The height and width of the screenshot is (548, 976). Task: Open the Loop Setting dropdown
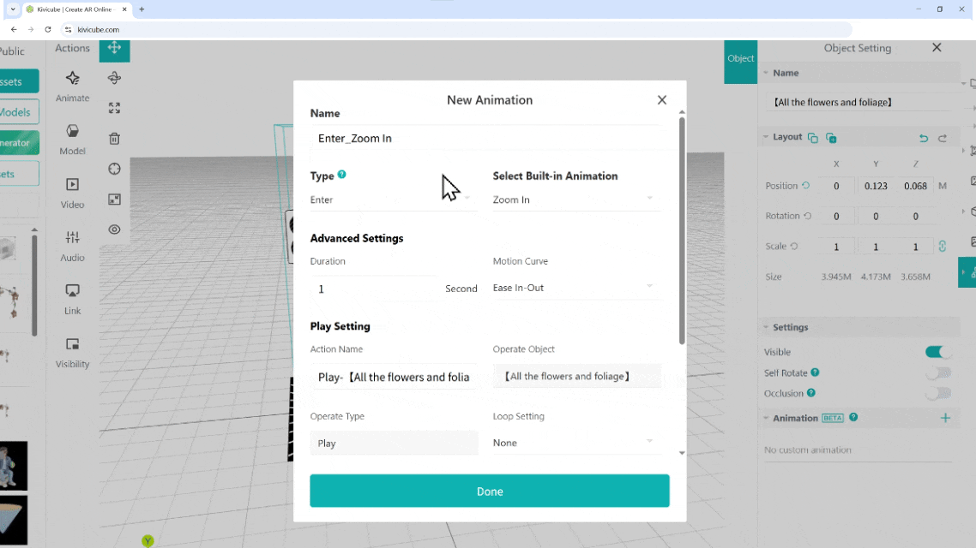[x=575, y=443]
